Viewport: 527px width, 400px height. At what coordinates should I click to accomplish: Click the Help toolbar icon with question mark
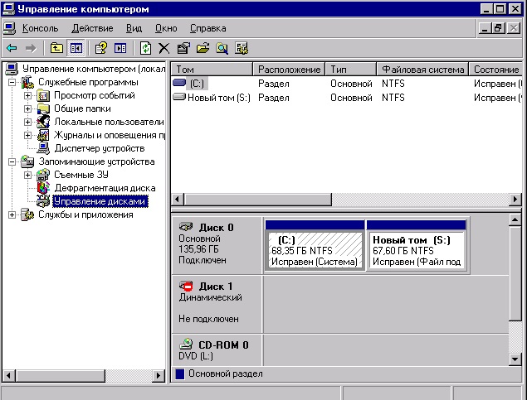pos(101,48)
